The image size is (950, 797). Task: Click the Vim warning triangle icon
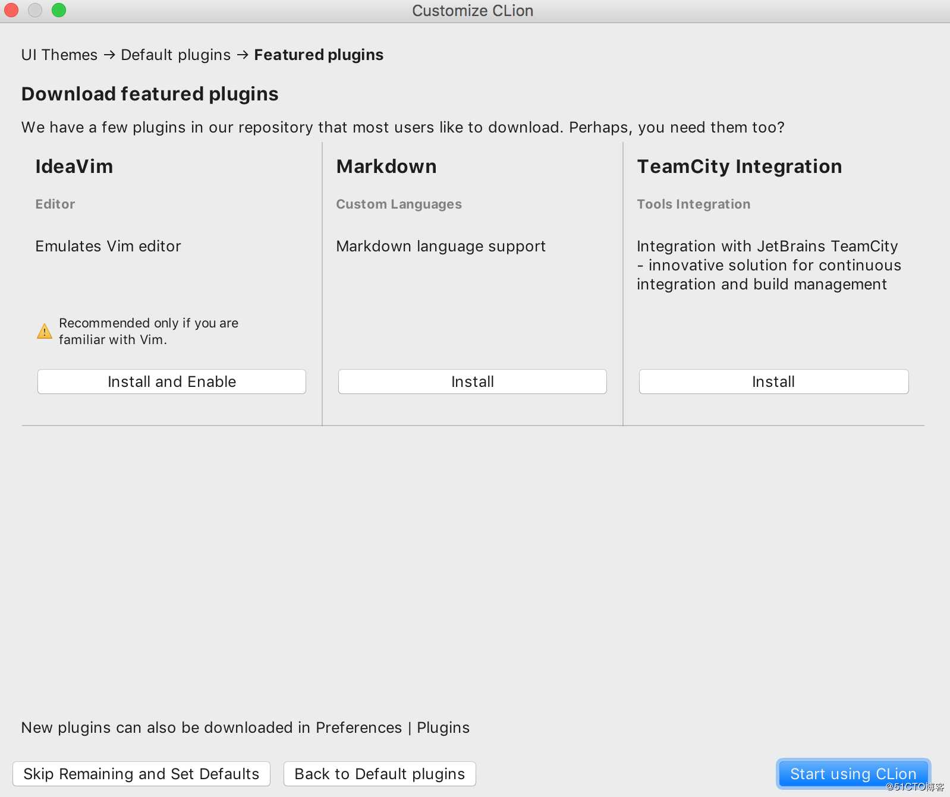click(45, 331)
